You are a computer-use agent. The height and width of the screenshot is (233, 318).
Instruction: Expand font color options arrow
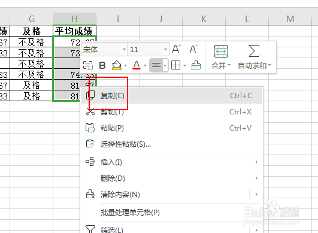[x=145, y=65]
